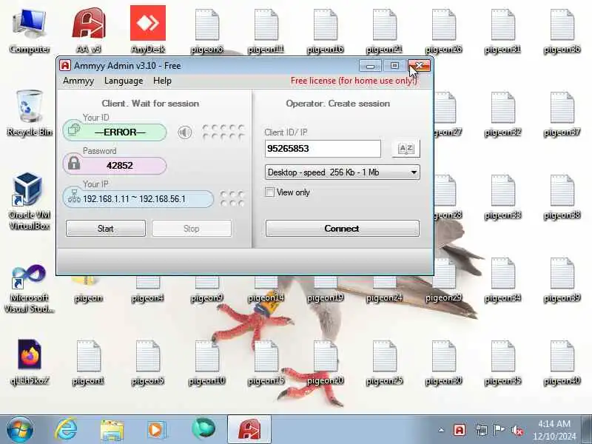This screenshot has width=592, height=444.
Task: Maximize the Ammyy Admin window
Action: click(x=394, y=66)
